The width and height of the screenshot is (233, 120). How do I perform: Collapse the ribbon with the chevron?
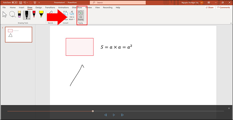(x=231, y=23)
